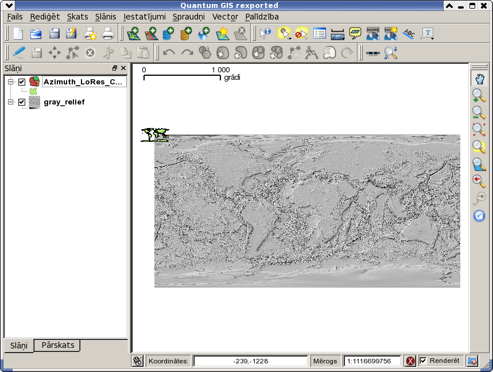Click Add Raster Layer icon
The height and width of the screenshot is (372, 493).
point(152,33)
